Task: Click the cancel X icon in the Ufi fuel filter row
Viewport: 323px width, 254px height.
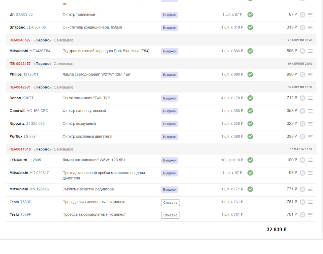Action: (302, 15)
